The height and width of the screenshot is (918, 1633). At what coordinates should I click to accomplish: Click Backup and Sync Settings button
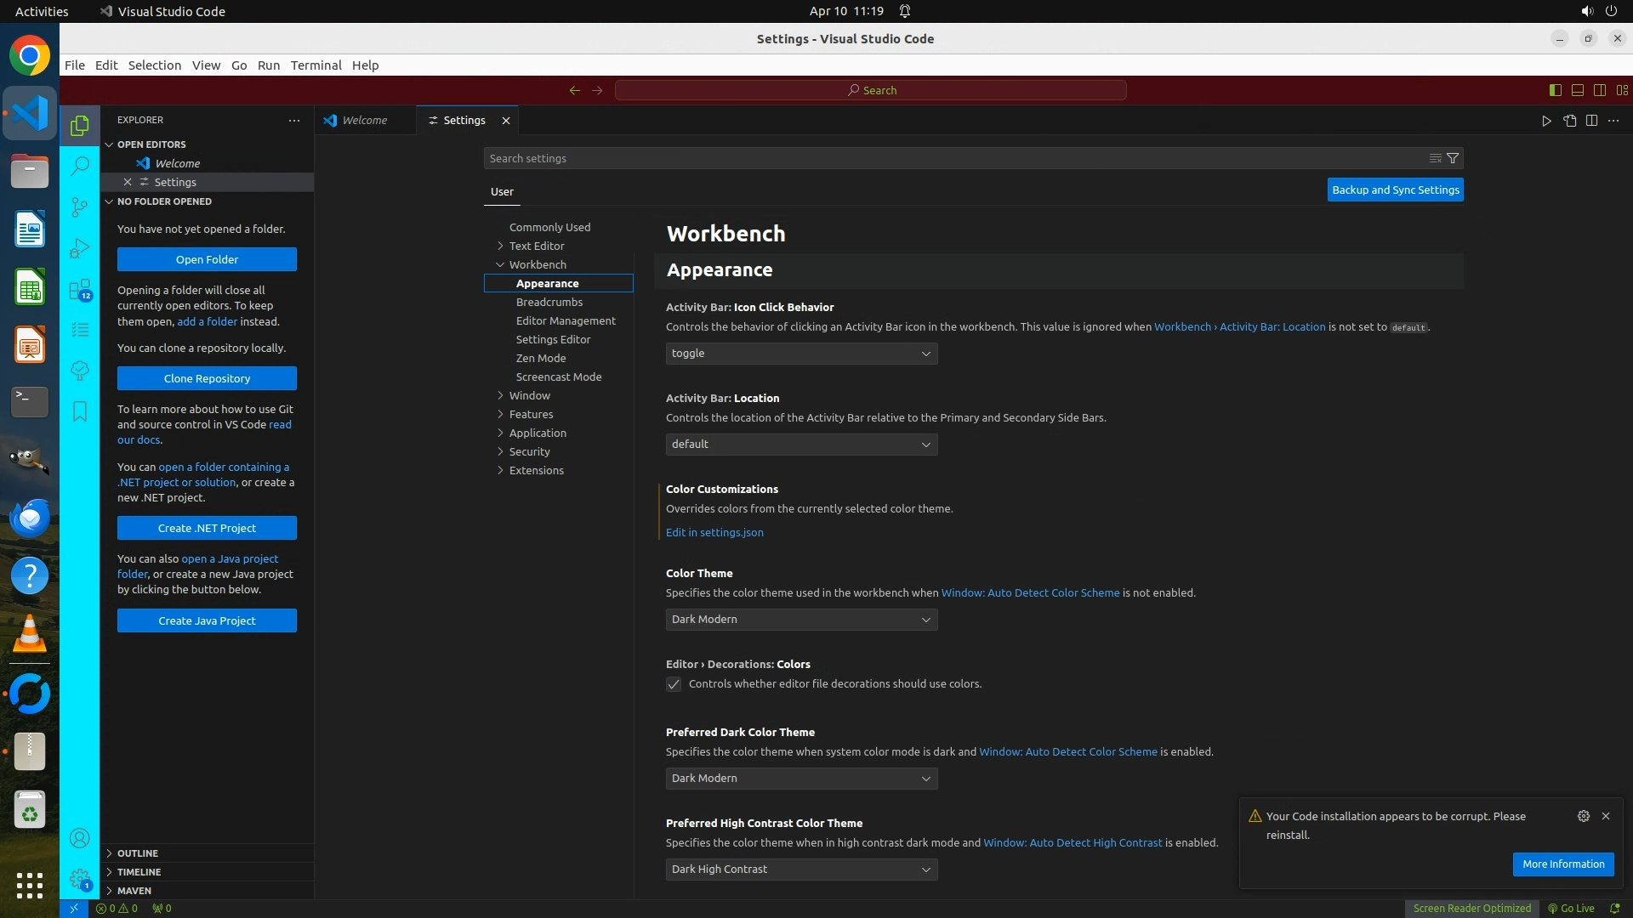[1395, 190]
